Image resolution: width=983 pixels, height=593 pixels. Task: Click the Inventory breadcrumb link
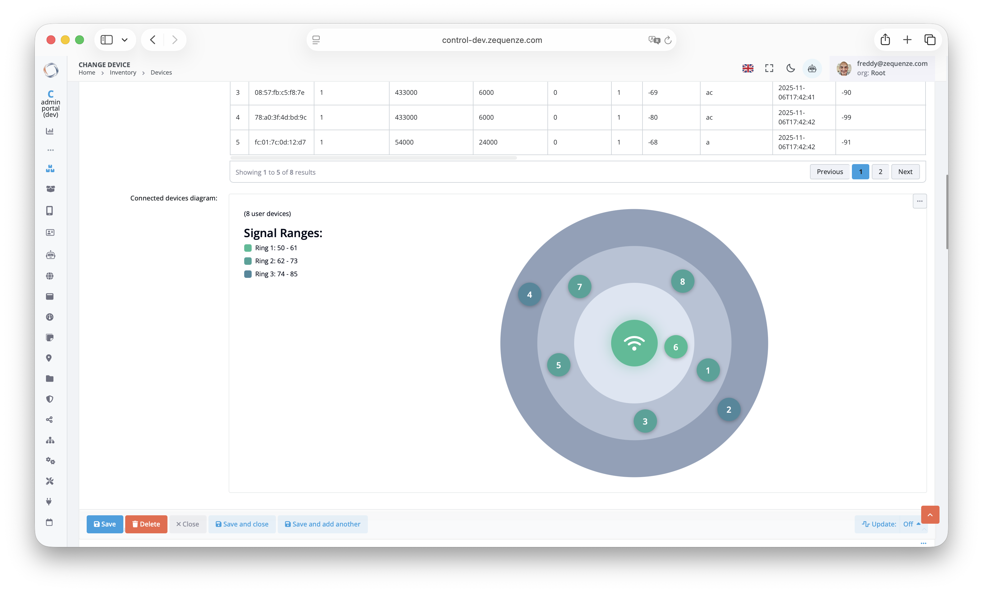(123, 73)
